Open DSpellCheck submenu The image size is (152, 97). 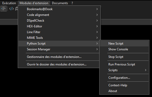pyautogui.click(x=59, y=21)
